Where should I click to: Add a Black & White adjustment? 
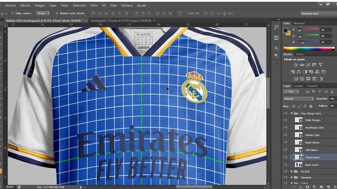[x=305, y=72]
